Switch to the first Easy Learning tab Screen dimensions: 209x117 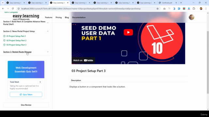pos(16,3)
